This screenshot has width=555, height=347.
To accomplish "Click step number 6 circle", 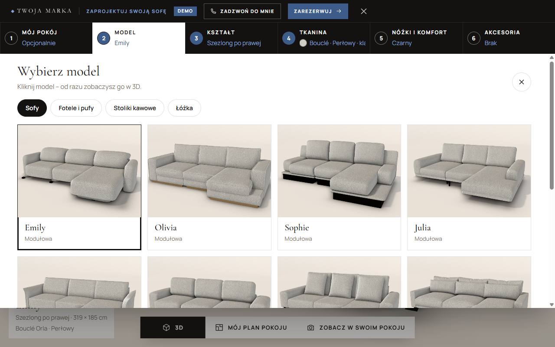I will coord(473,38).
